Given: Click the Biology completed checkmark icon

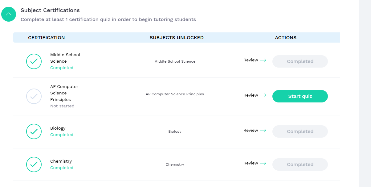Looking at the screenshot, I should pyautogui.click(x=34, y=131).
